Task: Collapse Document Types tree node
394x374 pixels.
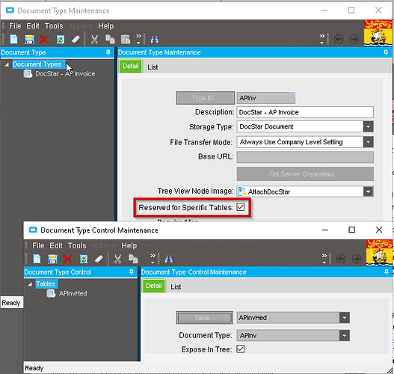Action: click(7, 65)
